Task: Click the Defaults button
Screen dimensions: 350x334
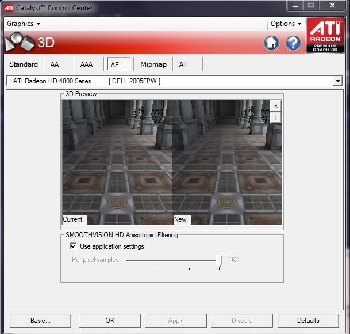Action: tap(308, 321)
